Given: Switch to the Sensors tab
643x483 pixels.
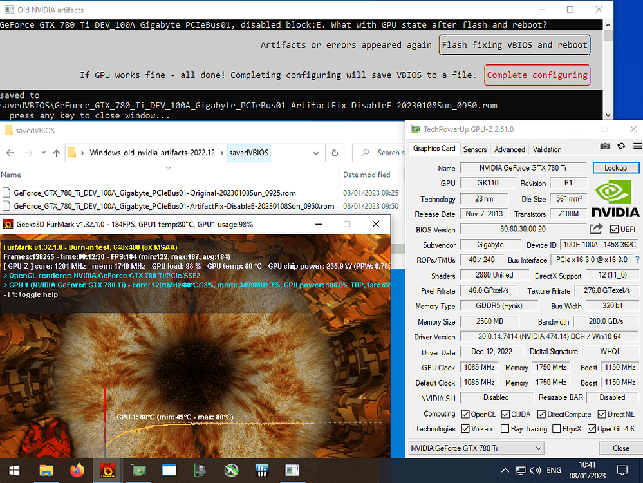Looking at the screenshot, I should pyautogui.click(x=474, y=149).
